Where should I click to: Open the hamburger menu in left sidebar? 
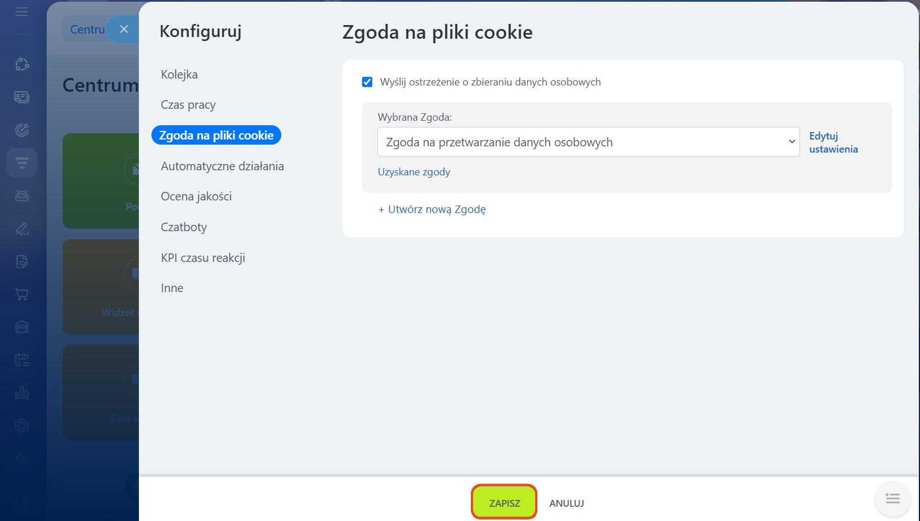pos(22,12)
